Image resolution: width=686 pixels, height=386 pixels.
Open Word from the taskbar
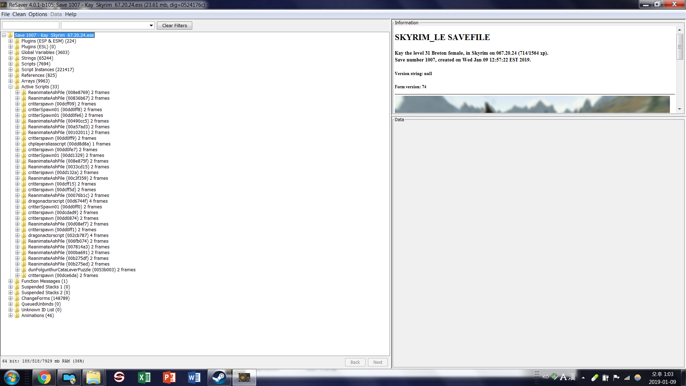[194, 377]
